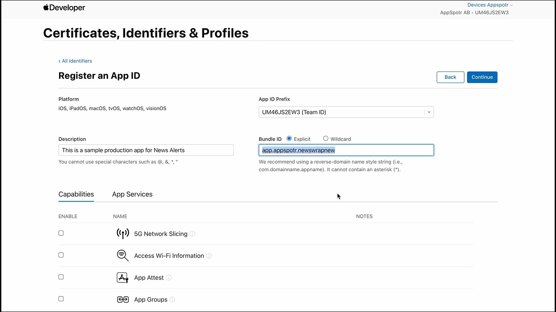The image size is (556, 312).
Task: Click the NOTES column header
Action: [364, 216]
